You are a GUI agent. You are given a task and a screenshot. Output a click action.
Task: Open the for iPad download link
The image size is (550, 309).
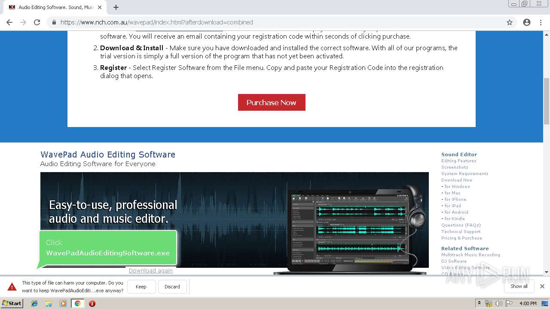(452, 206)
